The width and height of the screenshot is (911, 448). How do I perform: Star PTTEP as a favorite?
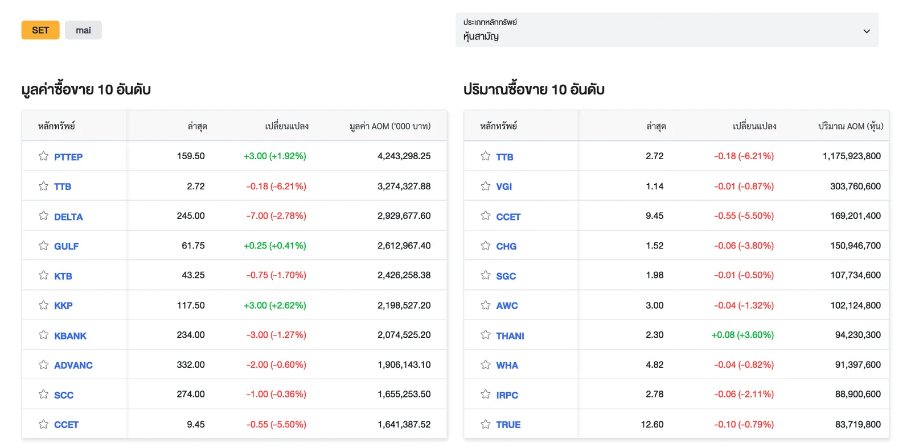pos(43,156)
